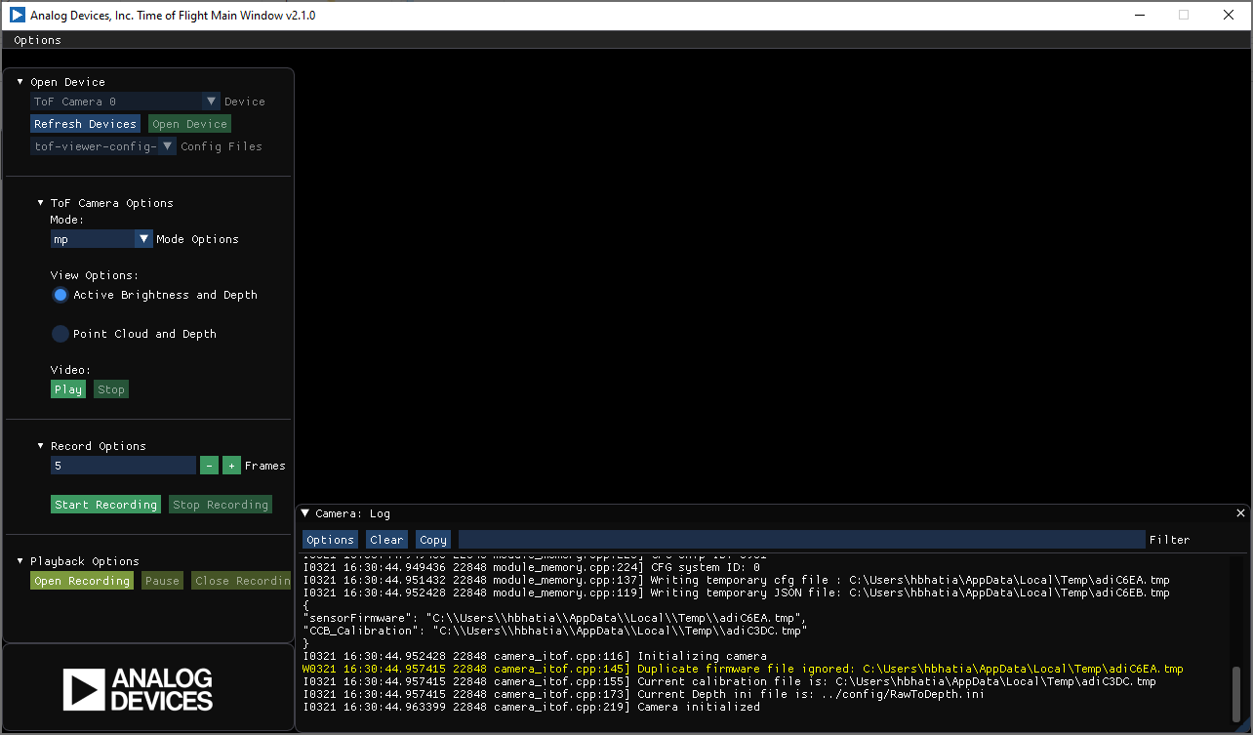
Task: Click the Stop video button
Action: tap(111, 389)
